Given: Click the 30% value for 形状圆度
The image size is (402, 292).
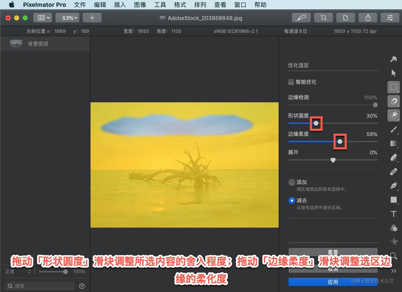Looking at the screenshot, I should (372, 116).
